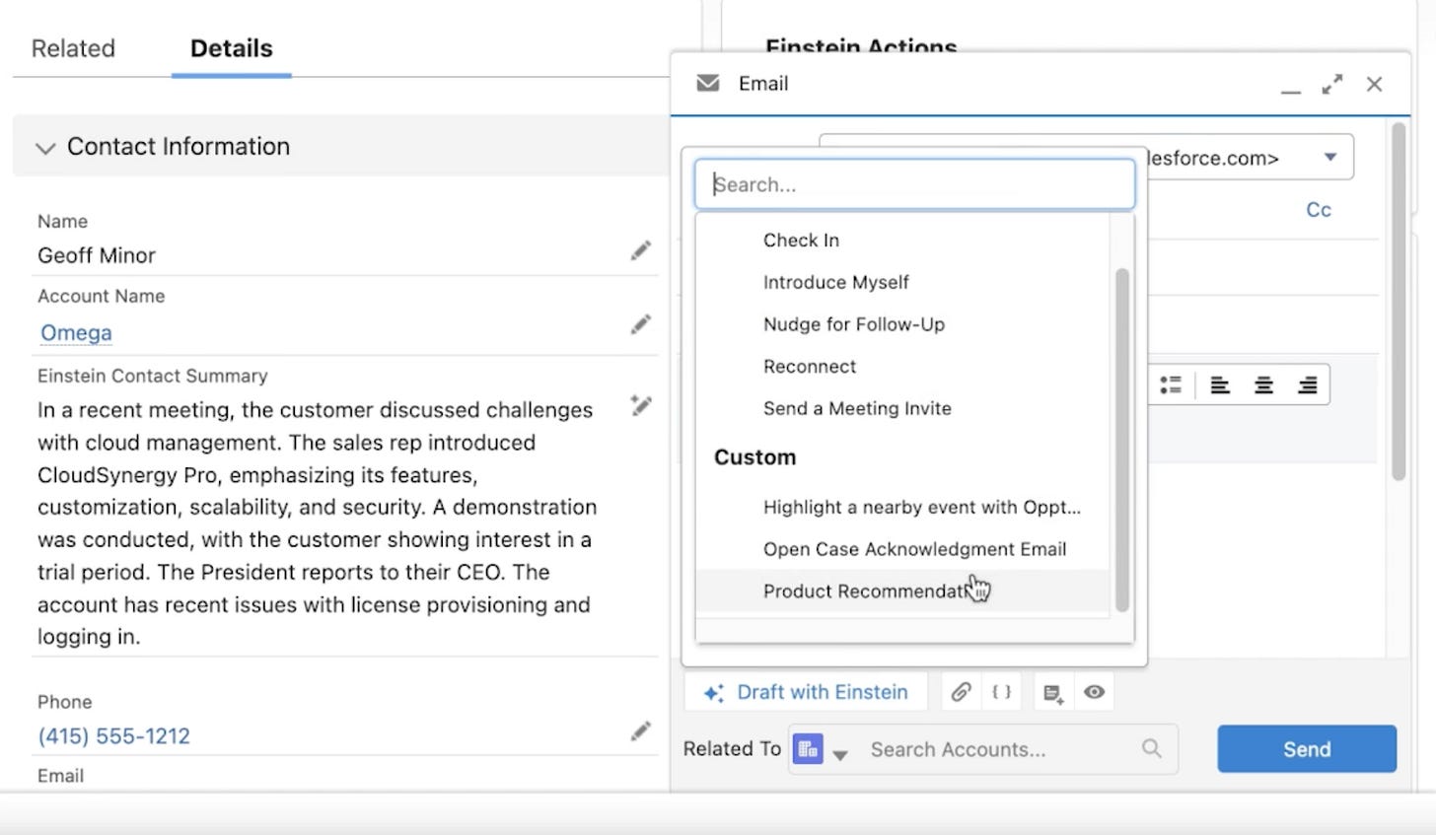This screenshot has width=1436, height=835.
Task: Right align the email text
Action: [1307, 384]
